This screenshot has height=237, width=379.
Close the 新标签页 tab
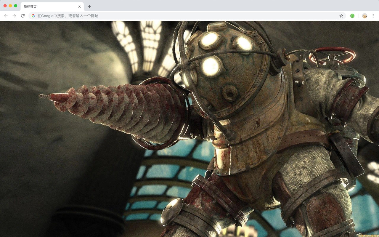coord(79,7)
